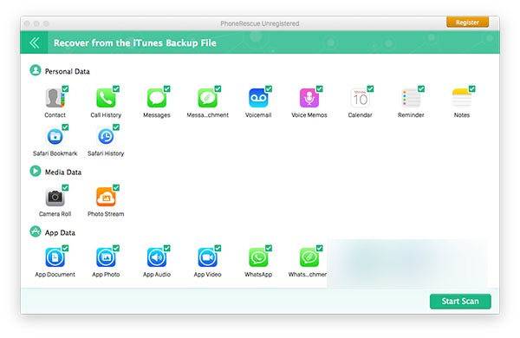Select the App Video icon
The height and width of the screenshot is (338, 520).
pos(208,257)
